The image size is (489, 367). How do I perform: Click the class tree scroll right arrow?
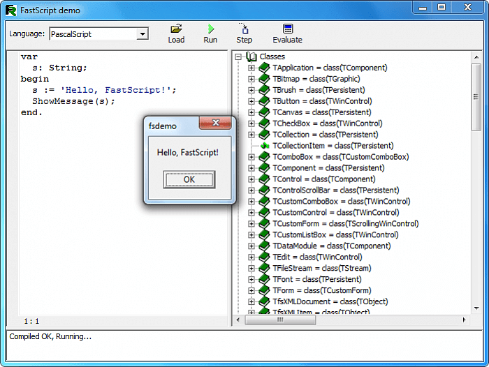click(x=465, y=320)
